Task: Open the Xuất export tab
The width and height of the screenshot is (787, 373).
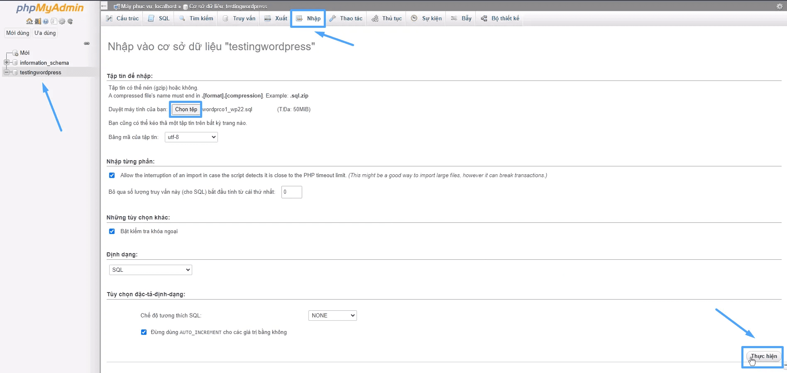Action: (276, 18)
